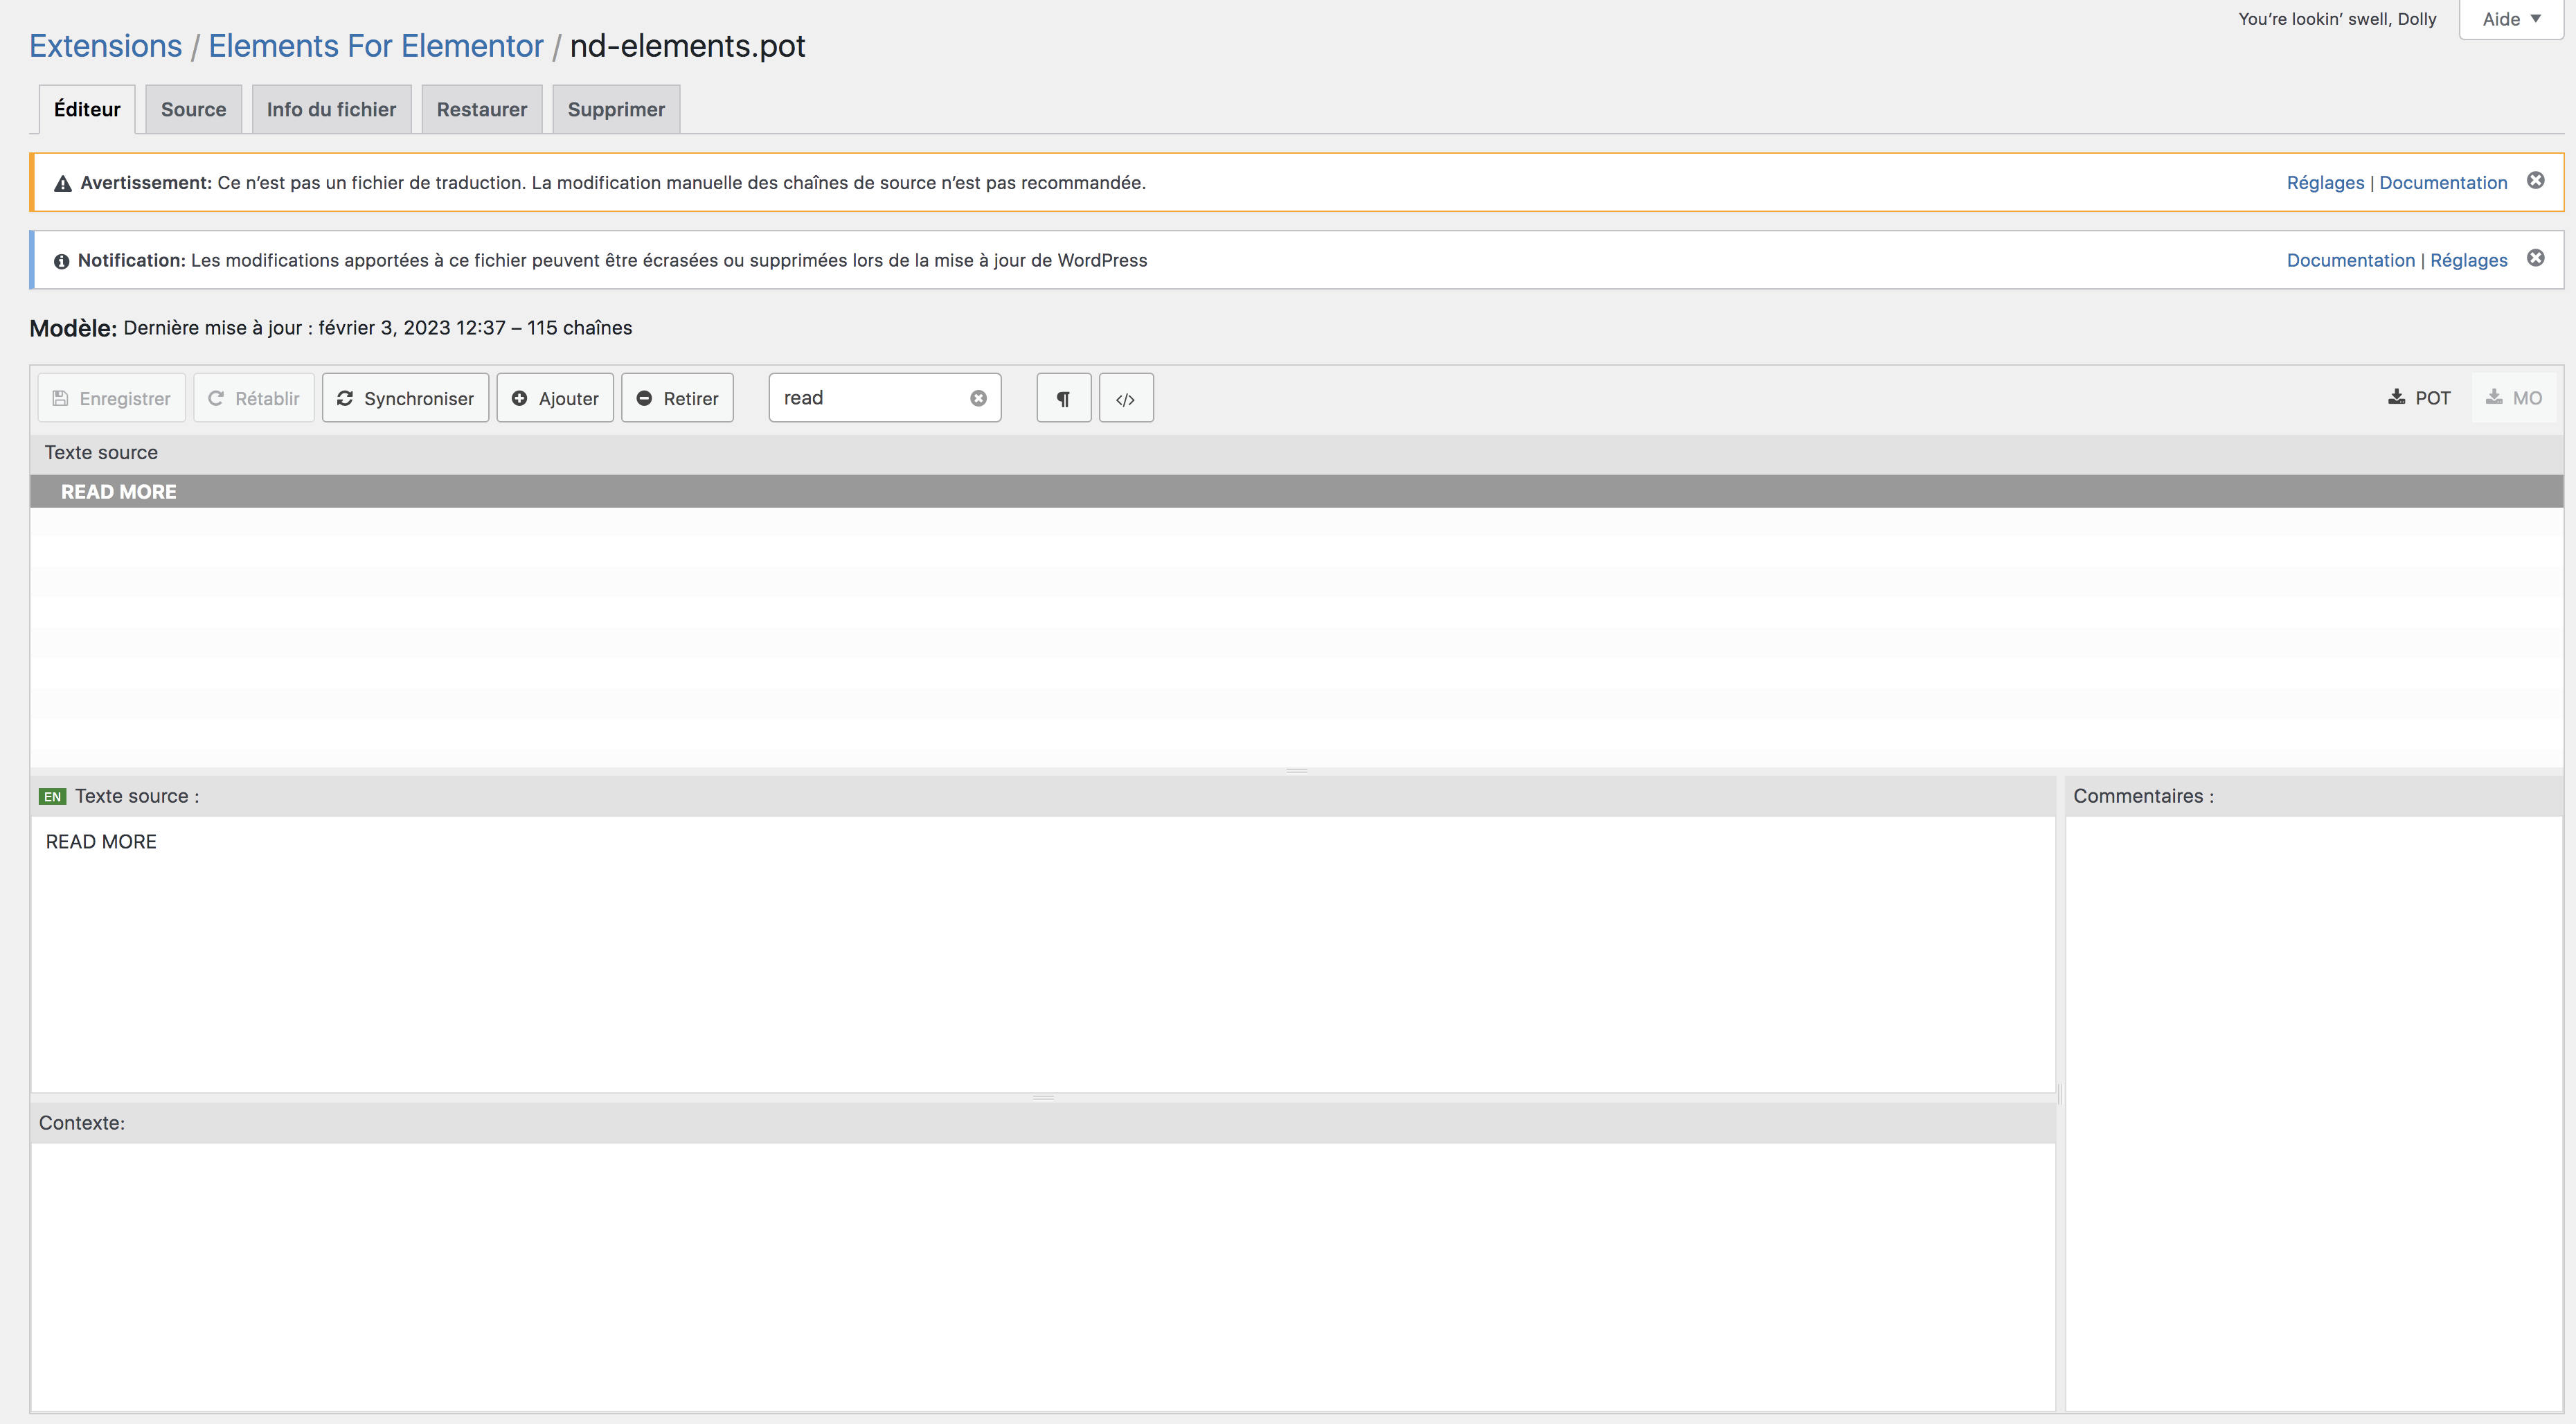Dismiss the Avertissement warning notice
This screenshot has height=1424, width=2576.
pos(2535,181)
